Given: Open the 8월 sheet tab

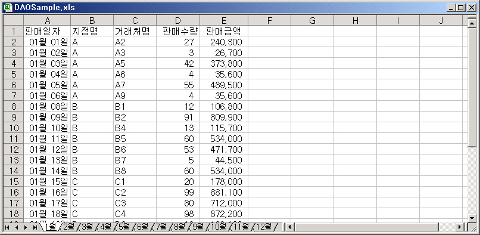Looking at the screenshot, I should pos(179,227).
